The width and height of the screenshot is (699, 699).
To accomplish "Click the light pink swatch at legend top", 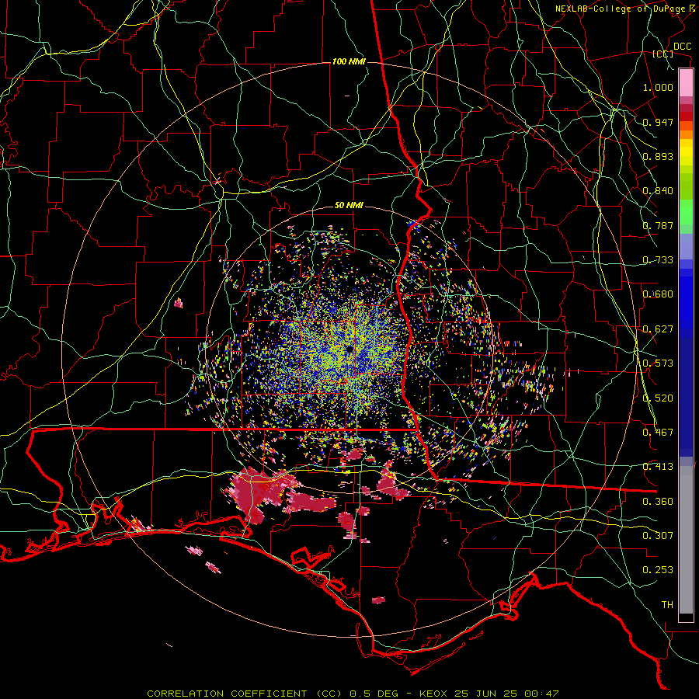I will (x=686, y=82).
